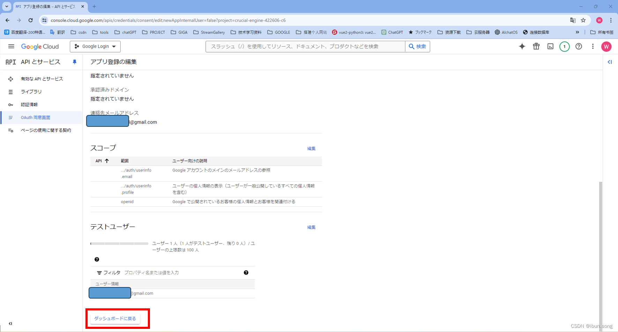Click the resource search input field
Screen dimensions: 618x332
tap(305, 46)
